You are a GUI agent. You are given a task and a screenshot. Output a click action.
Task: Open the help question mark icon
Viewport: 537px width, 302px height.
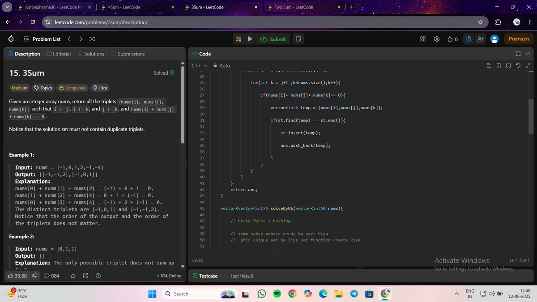coord(98,276)
